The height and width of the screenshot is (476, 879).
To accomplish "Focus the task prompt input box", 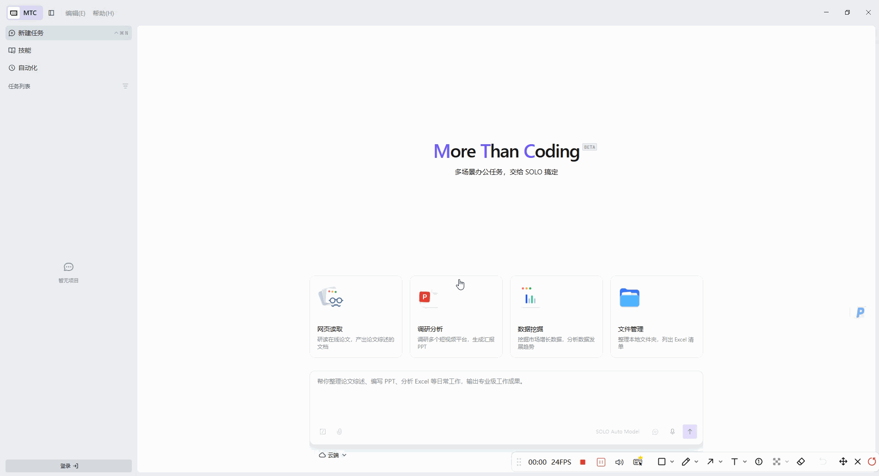I will (506, 397).
